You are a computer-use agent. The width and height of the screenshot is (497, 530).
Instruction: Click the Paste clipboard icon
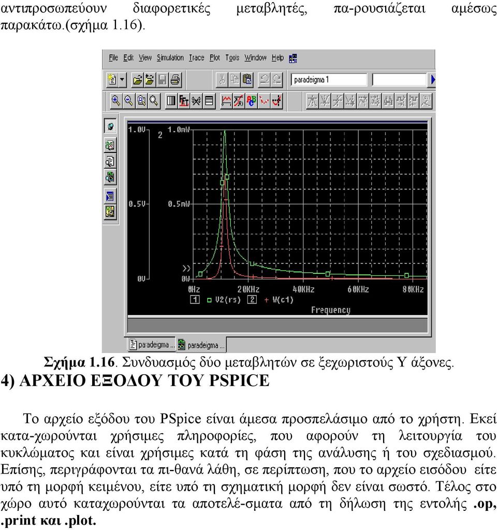pos(247,80)
